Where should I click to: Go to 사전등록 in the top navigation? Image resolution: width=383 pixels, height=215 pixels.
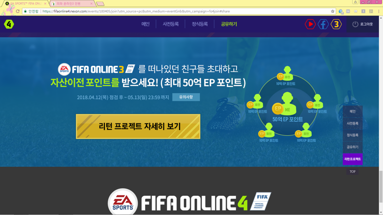click(x=170, y=24)
